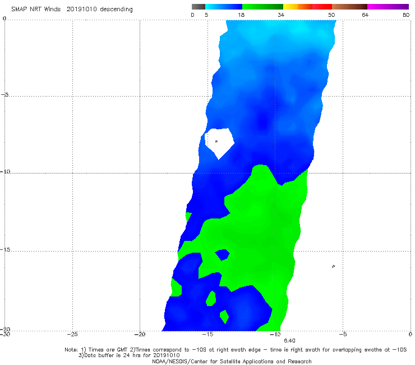Click the gray segment of the wind color bar

(x=199, y=7)
